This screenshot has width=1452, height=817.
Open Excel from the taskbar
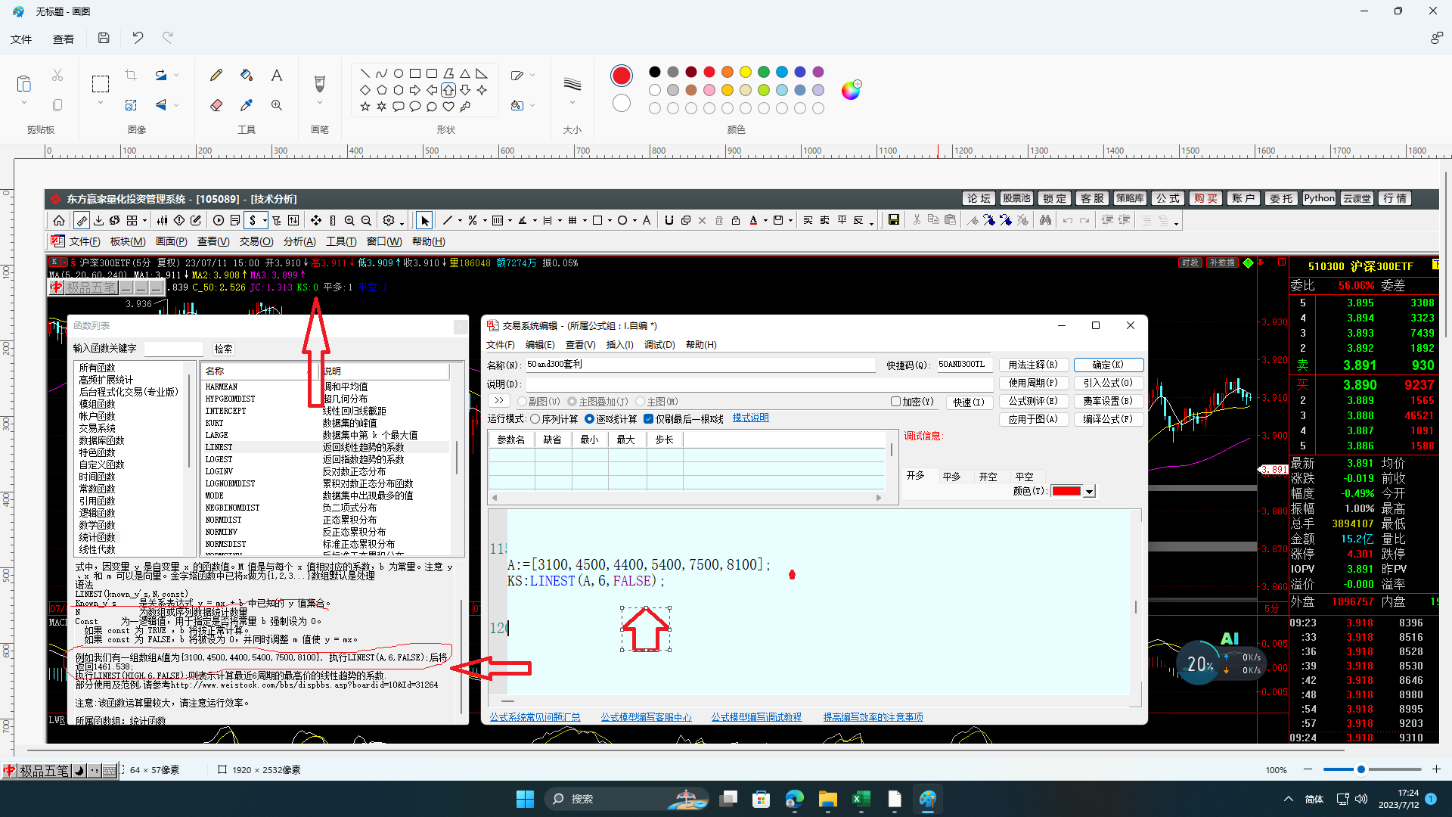pos(861,799)
